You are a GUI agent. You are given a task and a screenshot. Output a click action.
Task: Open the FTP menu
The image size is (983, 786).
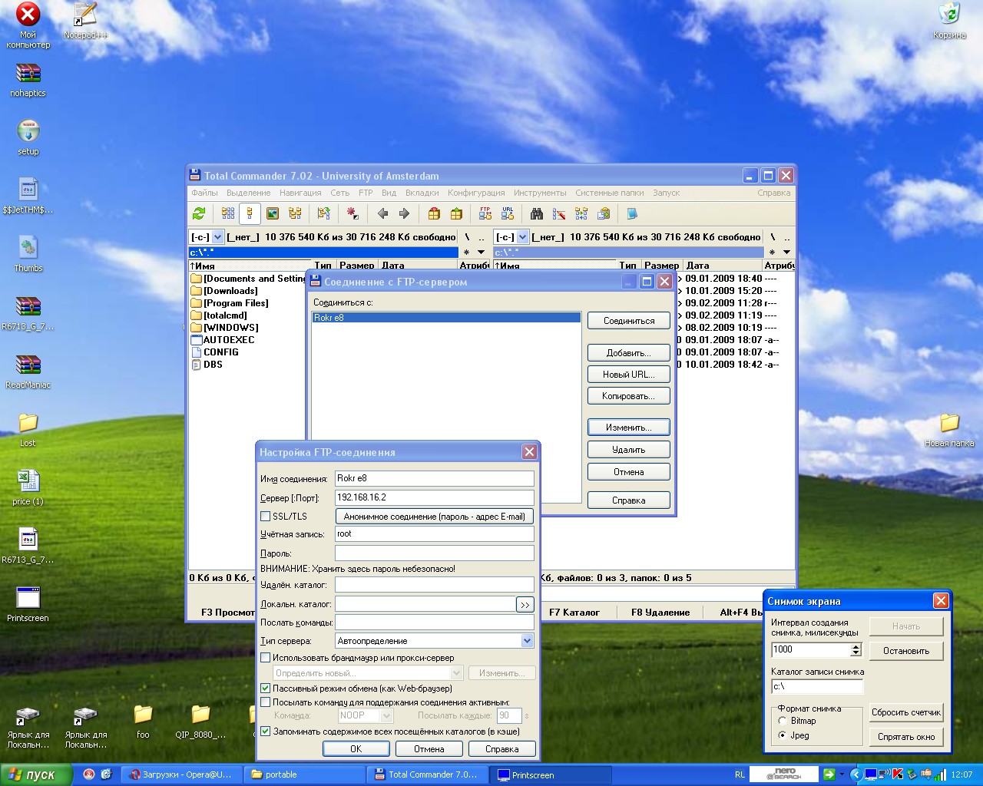[x=366, y=193]
